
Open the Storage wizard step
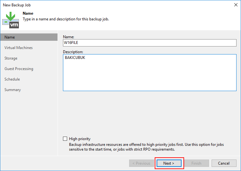coord(11,58)
